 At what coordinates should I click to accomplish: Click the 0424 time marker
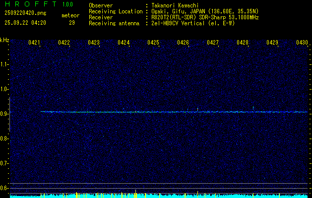point(124,43)
